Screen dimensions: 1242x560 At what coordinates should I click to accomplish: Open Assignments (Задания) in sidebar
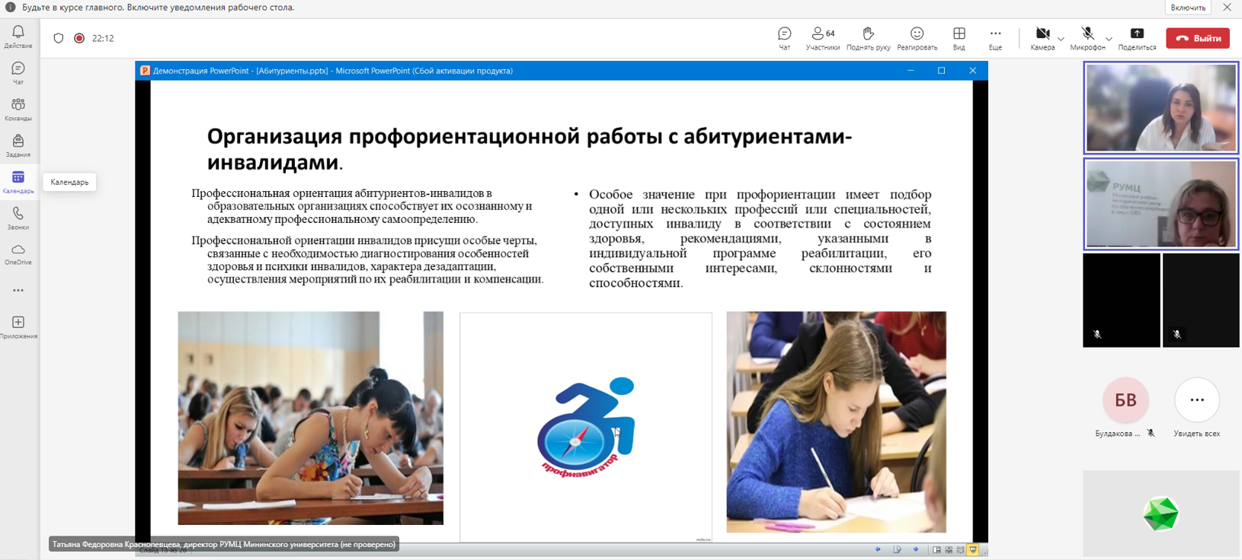coord(18,146)
